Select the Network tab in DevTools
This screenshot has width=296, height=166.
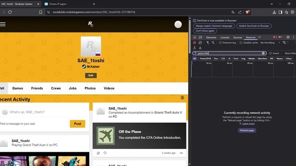click(251, 37)
